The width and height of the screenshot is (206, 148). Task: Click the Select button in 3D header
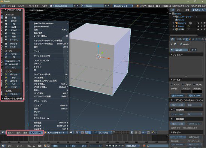pos(18,133)
